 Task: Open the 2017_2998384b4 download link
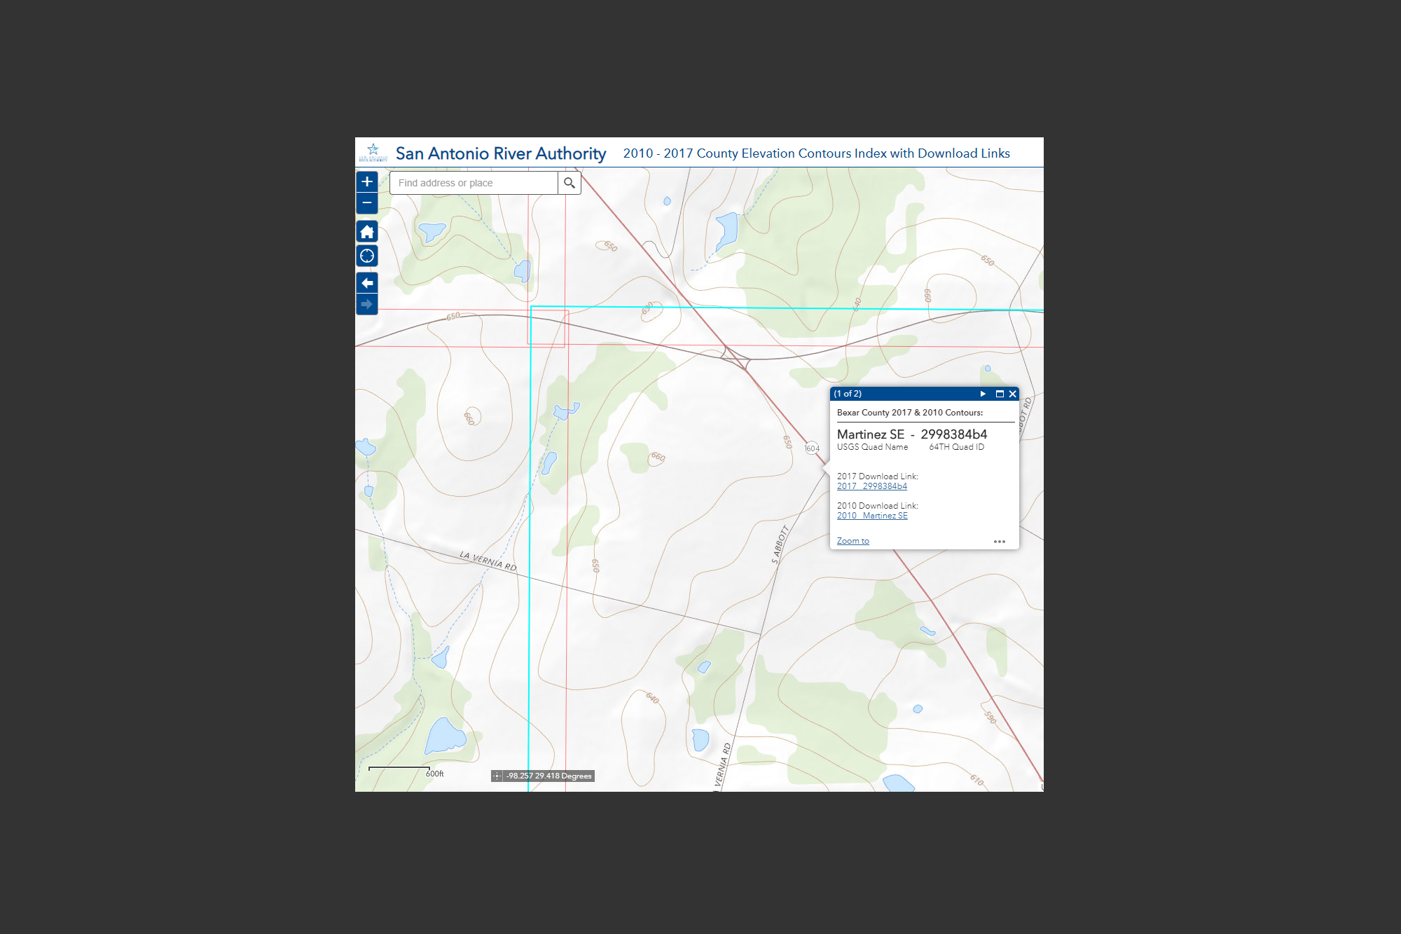(x=871, y=486)
